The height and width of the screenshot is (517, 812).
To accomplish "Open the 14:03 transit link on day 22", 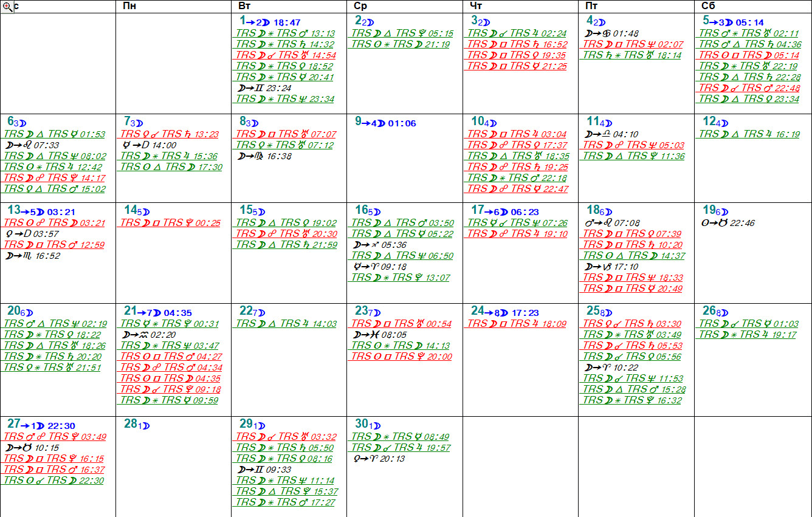I will coord(286,324).
